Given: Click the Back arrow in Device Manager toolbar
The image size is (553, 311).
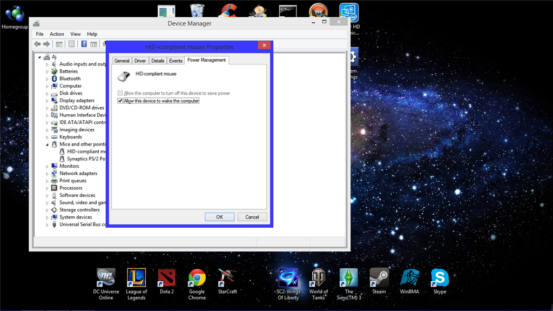Looking at the screenshot, I should (x=37, y=44).
